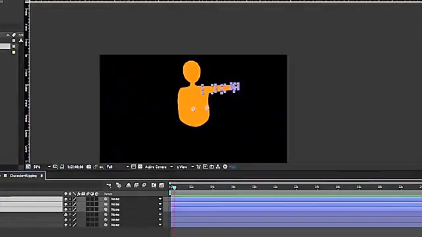Enable Draft 3D in the timeline
422x237 pixels.
119,185
